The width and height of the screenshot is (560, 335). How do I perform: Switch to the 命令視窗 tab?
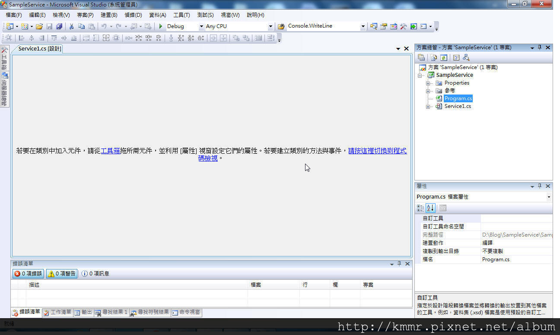[x=186, y=312]
